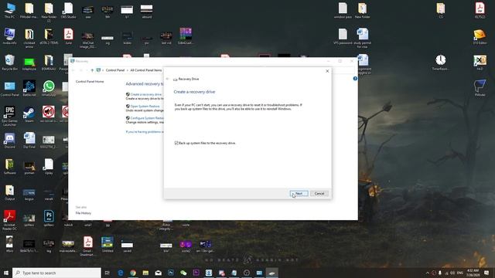Open the June PDF file on desktop
Screen dimensions: 495x278
(x=69, y=36)
